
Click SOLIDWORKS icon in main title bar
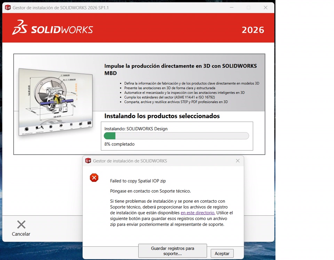8,8
